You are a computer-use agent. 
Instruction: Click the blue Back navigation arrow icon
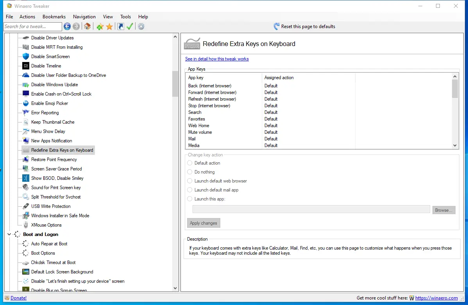[67, 27]
